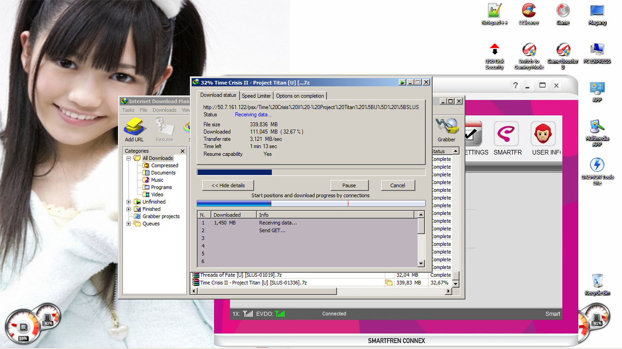Expand the Queues category

pos(129,223)
